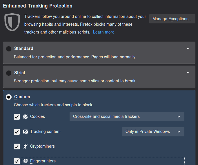The image size is (198, 165).
Task: Select the Standard protection radio button
Action: pyautogui.click(x=9, y=49)
